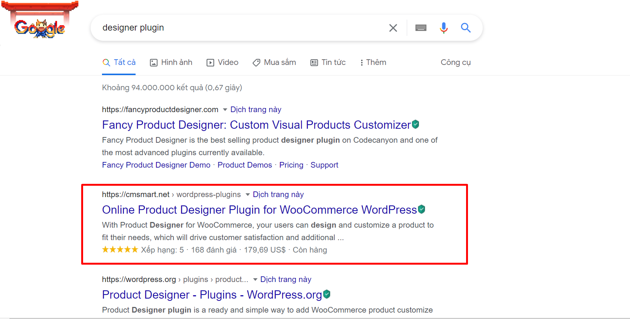Viewport: 630px width, 319px height.
Task: Click the blue magnifier search button
Action: click(466, 28)
